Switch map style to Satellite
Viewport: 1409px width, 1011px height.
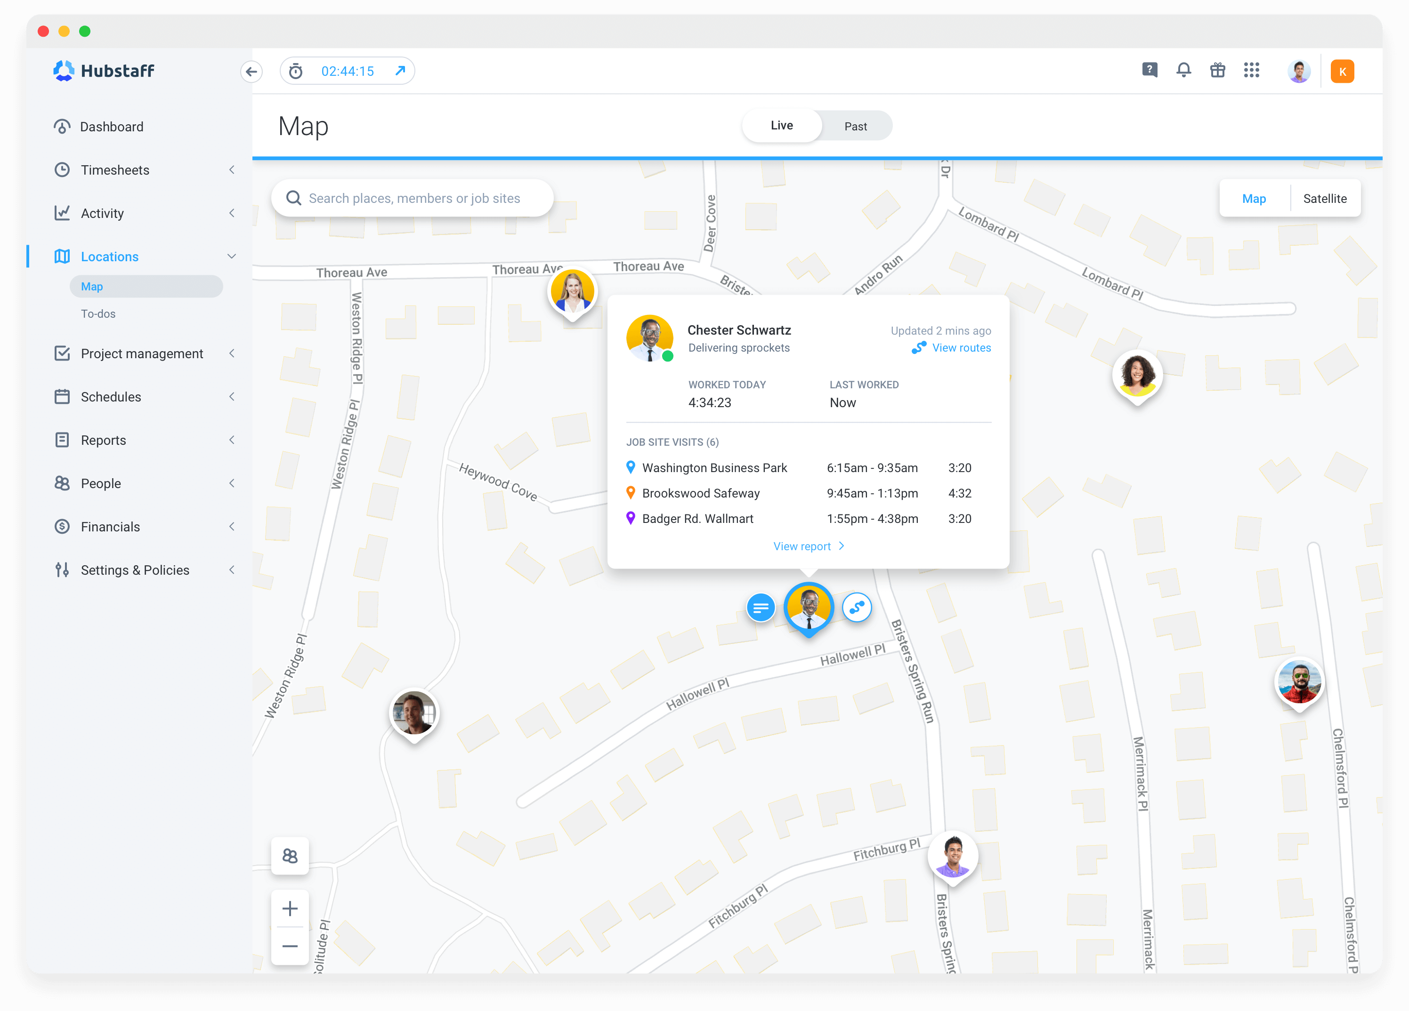pos(1325,198)
